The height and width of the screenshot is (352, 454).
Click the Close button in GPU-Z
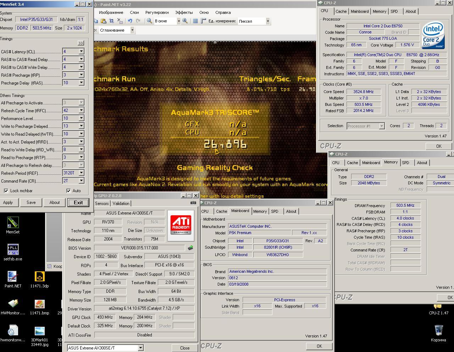pyautogui.click(x=185, y=348)
